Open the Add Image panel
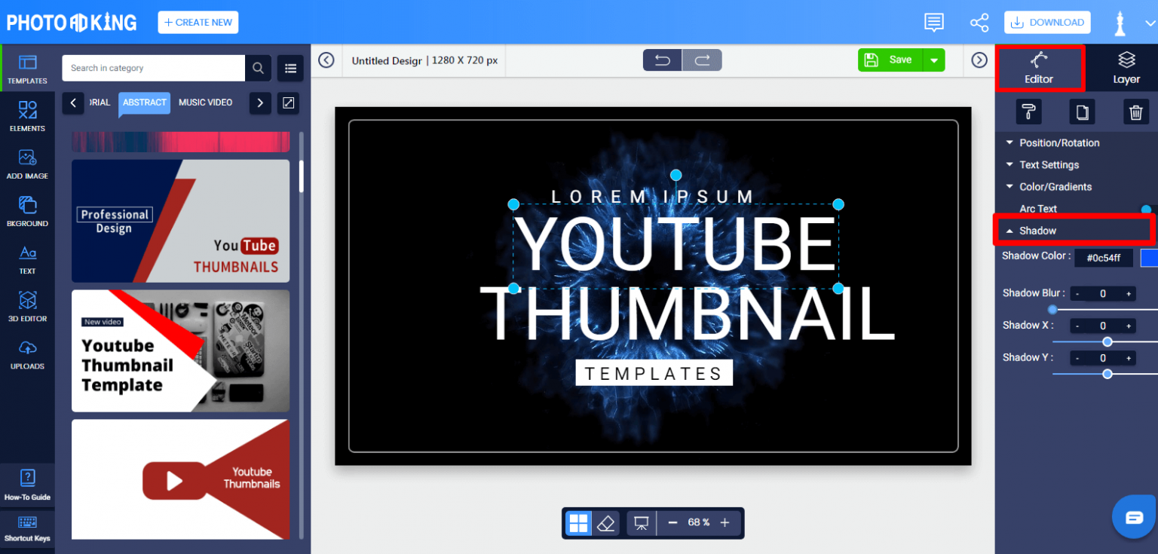 click(27, 164)
